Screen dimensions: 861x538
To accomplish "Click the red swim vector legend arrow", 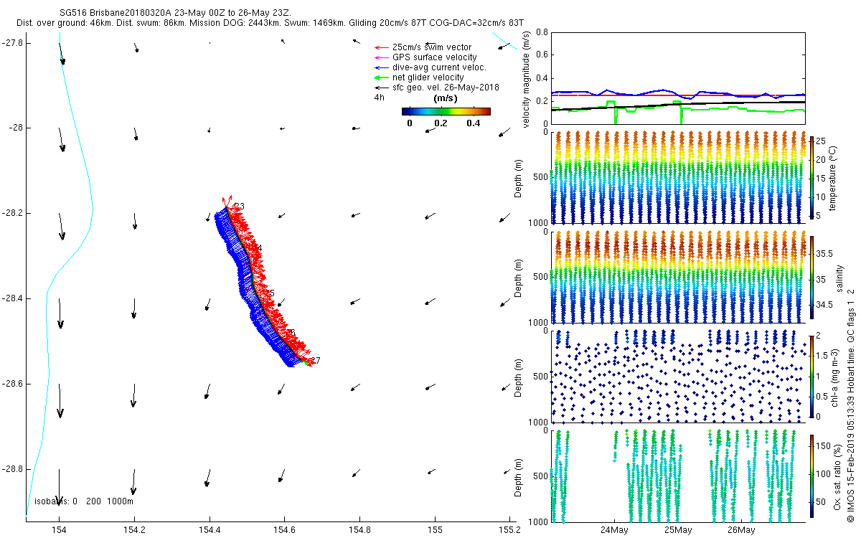I will pos(381,47).
